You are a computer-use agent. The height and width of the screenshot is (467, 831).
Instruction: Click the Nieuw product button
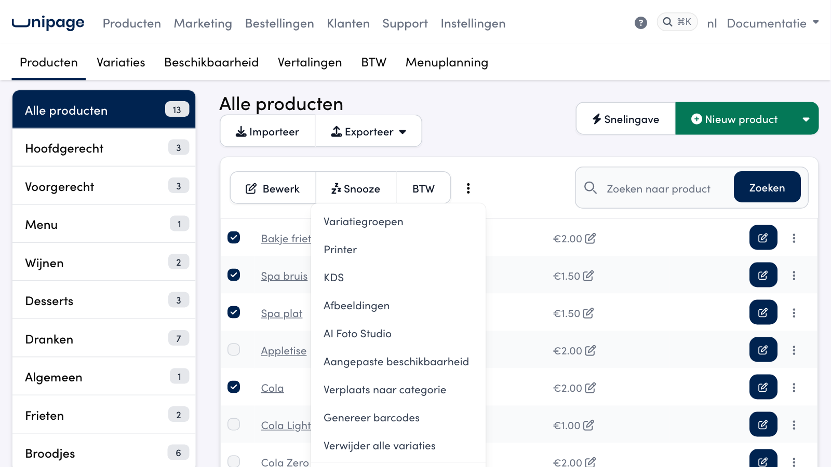(735, 119)
